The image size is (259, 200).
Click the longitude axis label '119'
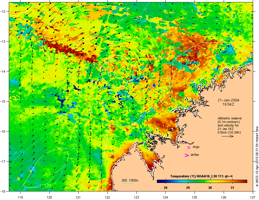[20, 197]
